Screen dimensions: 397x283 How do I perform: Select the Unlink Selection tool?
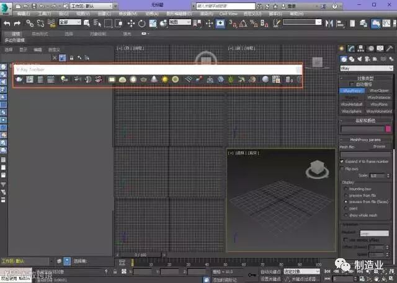(x=40, y=24)
